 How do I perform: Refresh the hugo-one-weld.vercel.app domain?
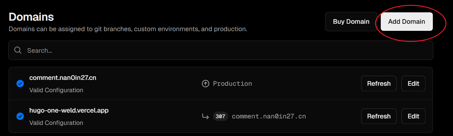click(x=379, y=116)
